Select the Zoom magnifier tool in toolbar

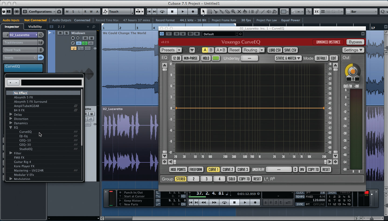233,12
